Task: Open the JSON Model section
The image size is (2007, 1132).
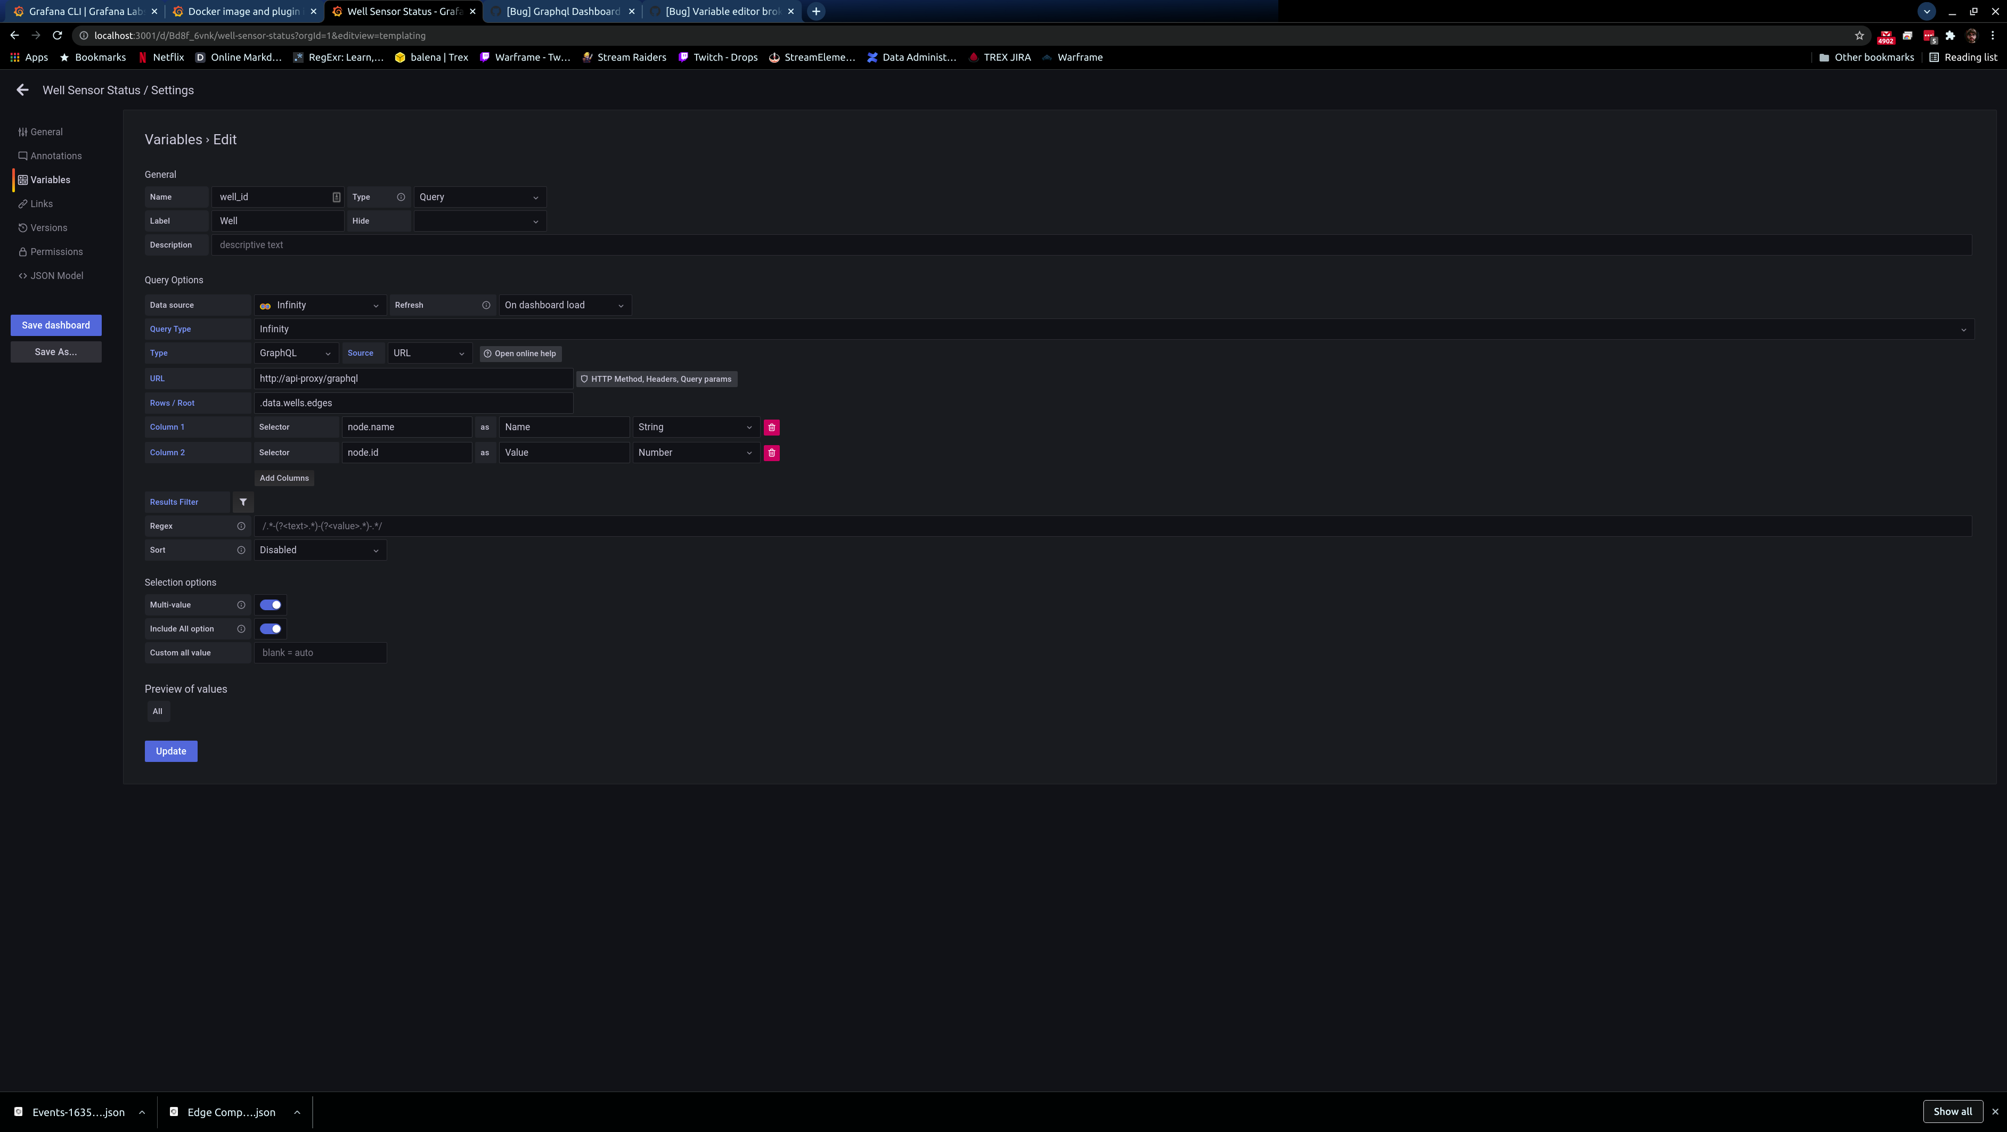Action: click(x=57, y=275)
